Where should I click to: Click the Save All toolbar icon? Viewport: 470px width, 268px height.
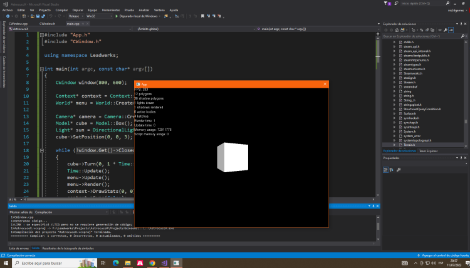44,16
